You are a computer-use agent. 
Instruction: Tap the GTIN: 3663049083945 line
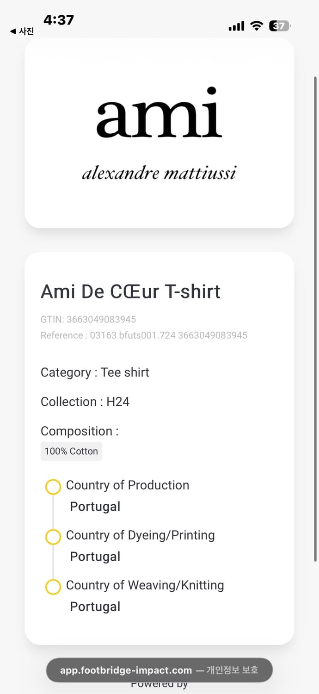click(88, 319)
